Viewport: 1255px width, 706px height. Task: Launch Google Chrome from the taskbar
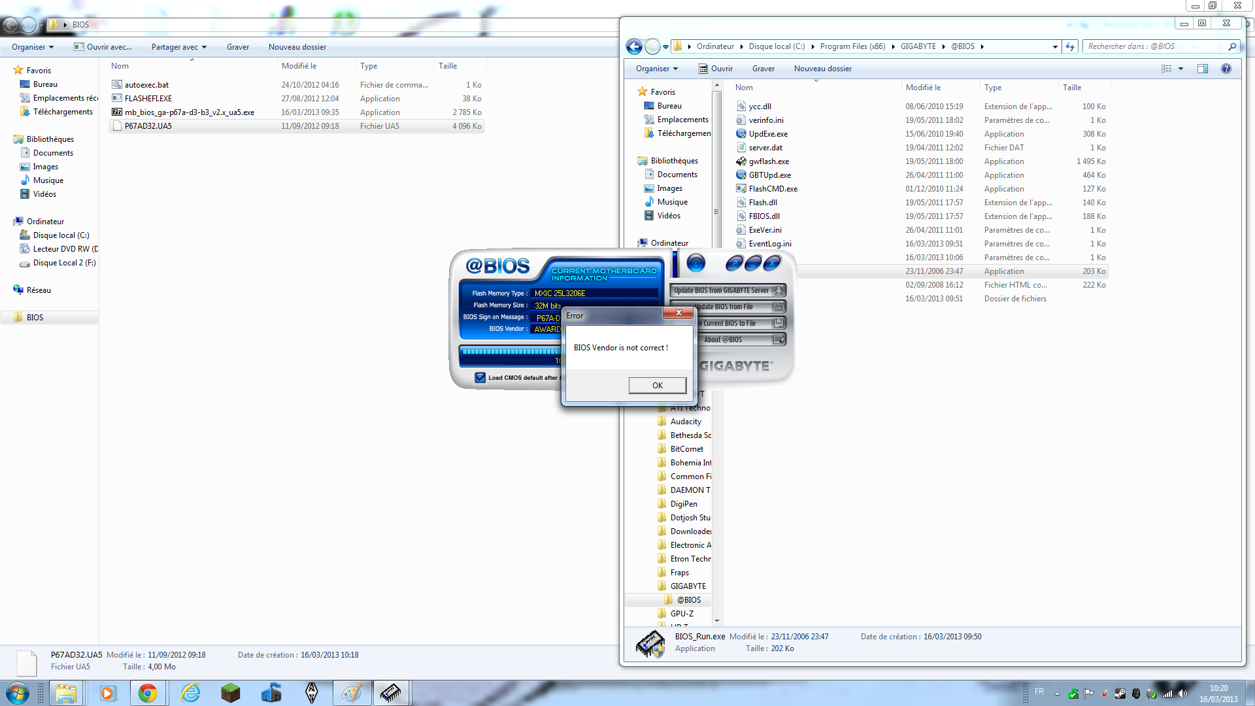click(x=148, y=693)
